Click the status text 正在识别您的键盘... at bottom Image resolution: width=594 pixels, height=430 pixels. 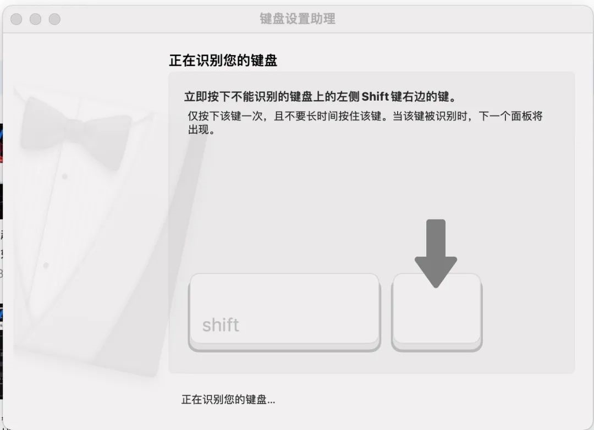pos(228,399)
